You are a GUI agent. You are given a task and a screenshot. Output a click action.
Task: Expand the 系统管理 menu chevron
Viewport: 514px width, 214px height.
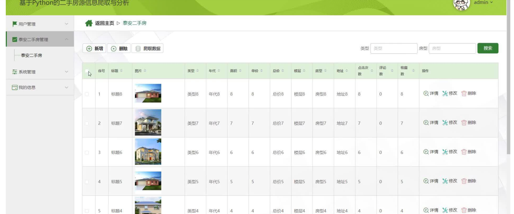[x=67, y=72]
